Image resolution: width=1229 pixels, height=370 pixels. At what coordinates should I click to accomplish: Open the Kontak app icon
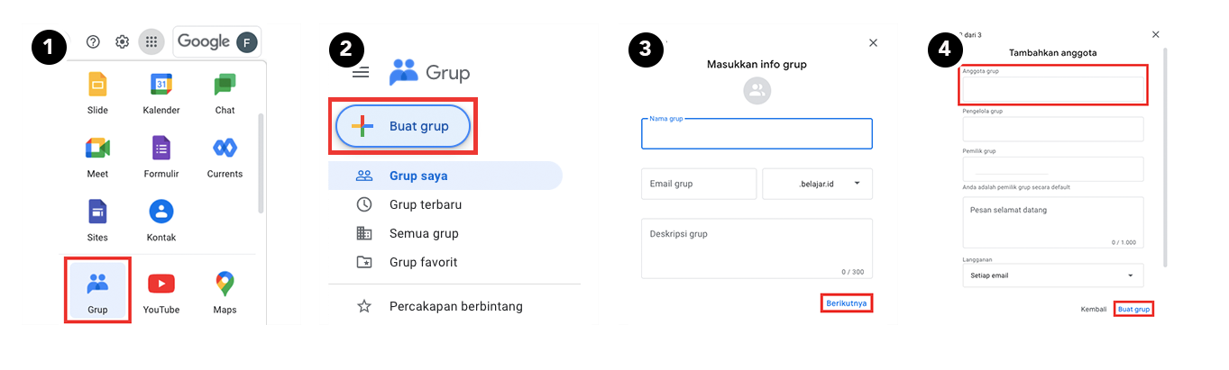[x=161, y=221]
